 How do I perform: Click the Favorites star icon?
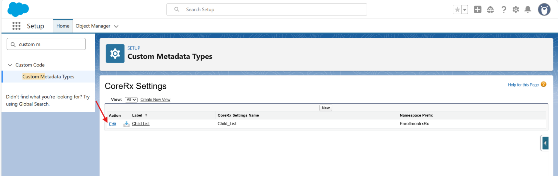click(457, 10)
